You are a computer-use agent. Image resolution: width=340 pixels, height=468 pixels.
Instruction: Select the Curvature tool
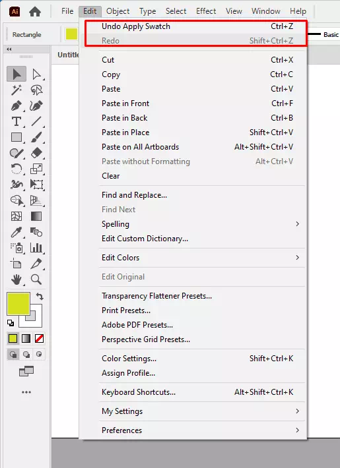point(36,105)
